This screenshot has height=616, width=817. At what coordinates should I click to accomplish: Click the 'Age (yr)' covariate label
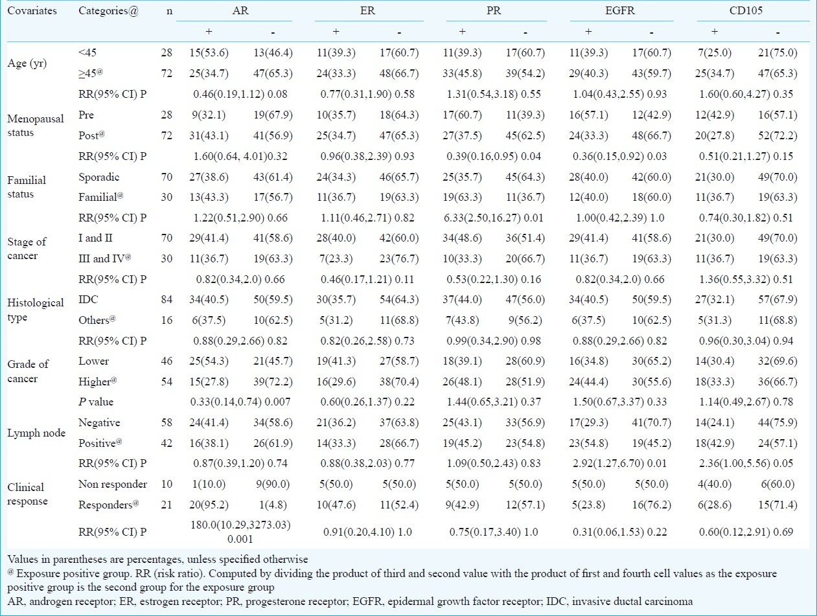click(x=27, y=63)
